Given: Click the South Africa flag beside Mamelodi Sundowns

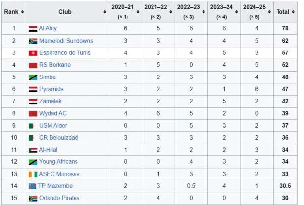Looking at the screenshot, I should point(33,41).
